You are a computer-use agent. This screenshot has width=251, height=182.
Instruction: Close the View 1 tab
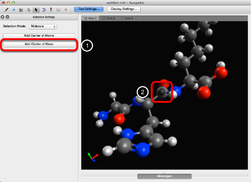[86, 18]
